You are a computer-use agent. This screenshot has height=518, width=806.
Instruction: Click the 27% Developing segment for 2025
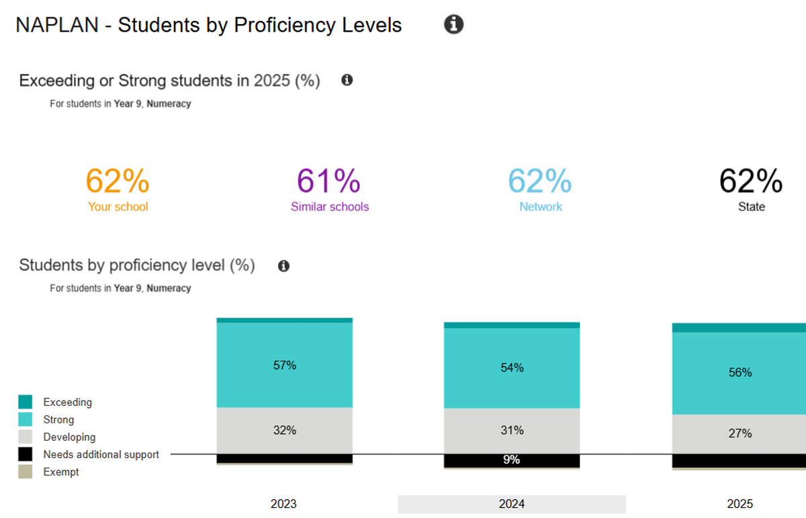click(740, 433)
